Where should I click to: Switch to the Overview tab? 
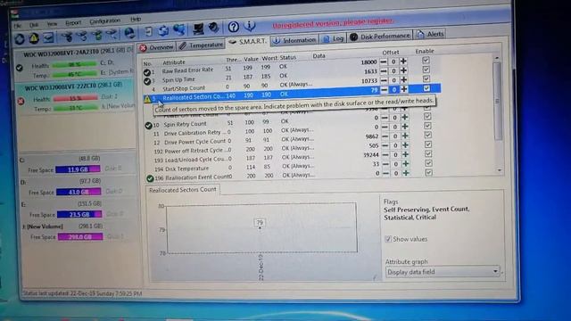click(157, 47)
